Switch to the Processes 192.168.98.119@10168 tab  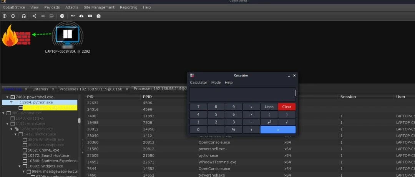click(x=91, y=89)
